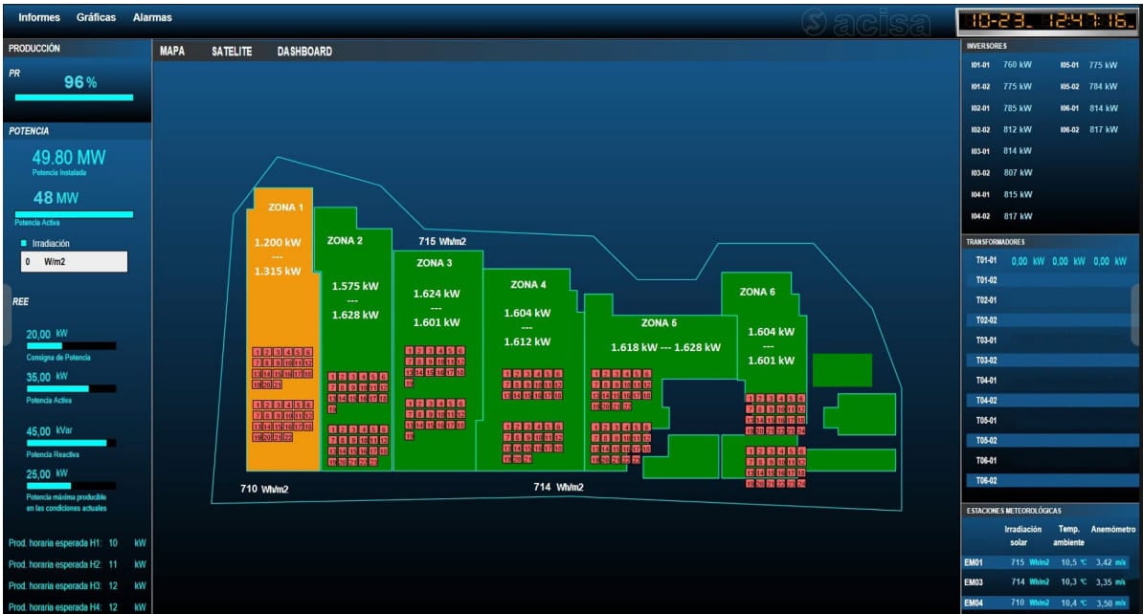
Task: Switch to the MAPA tab
Action: click(172, 51)
